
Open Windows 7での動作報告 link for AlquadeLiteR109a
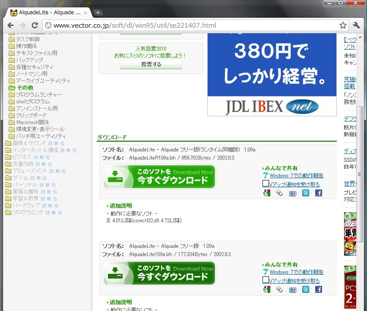pyautogui.click(x=296, y=176)
